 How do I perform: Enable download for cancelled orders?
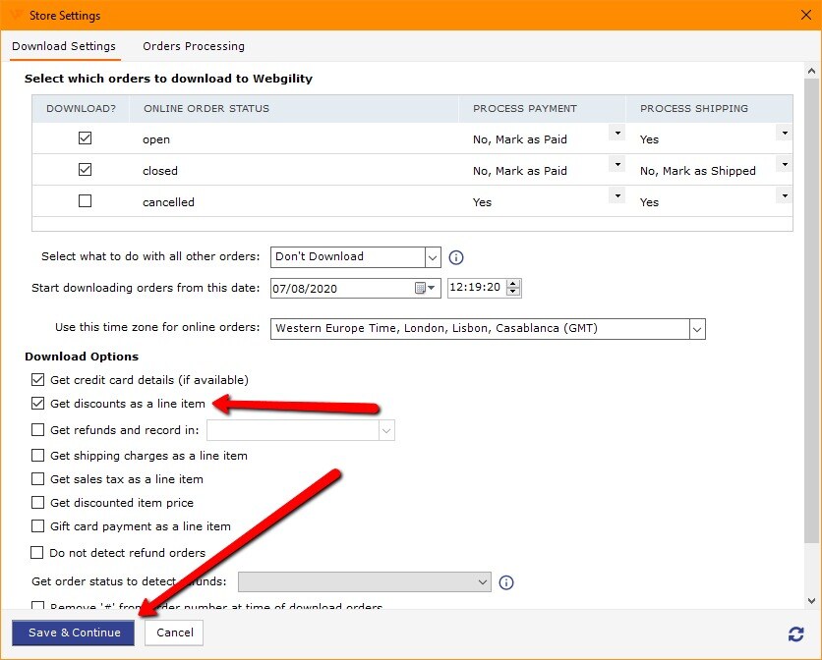pyautogui.click(x=85, y=200)
